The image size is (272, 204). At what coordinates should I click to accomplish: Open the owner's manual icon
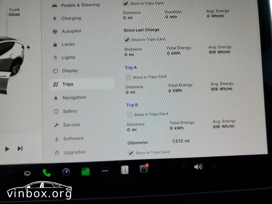pos(125,170)
